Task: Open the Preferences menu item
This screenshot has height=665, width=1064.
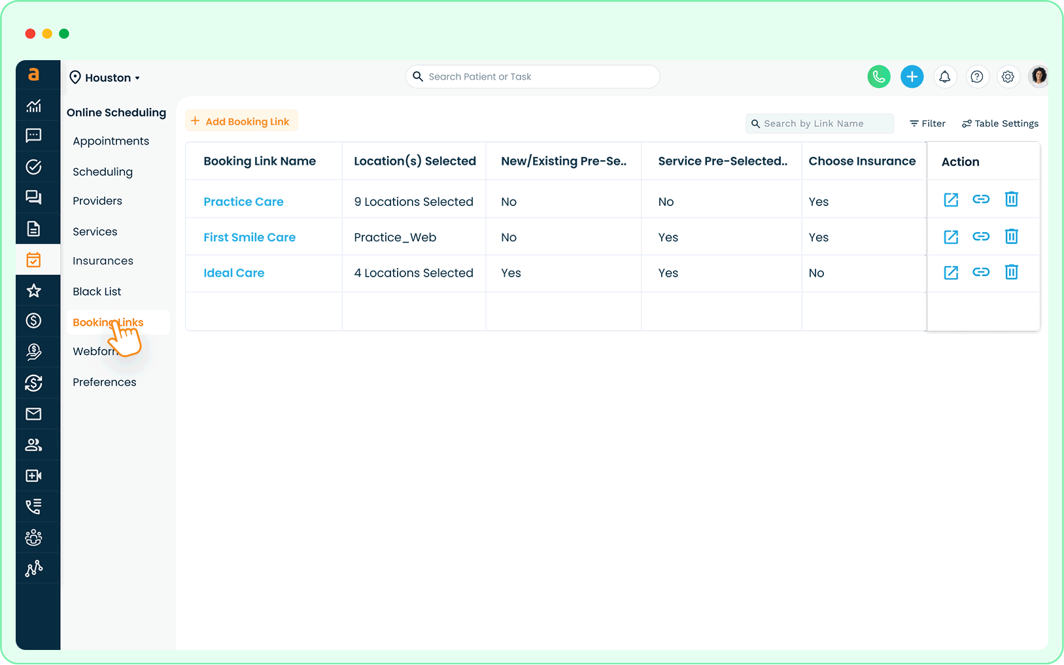Action: (105, 383)
